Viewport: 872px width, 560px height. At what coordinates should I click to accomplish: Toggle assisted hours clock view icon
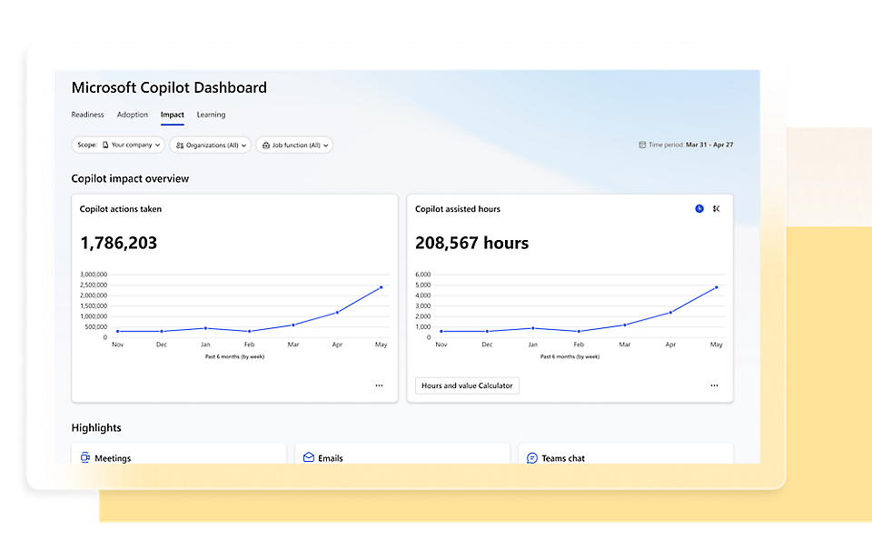click(699, 209)
